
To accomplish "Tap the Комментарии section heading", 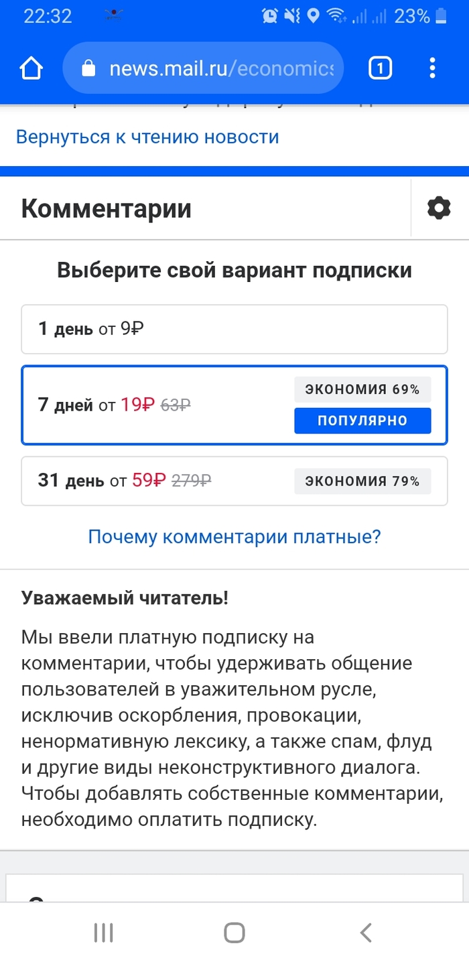I will tap(107, 208).
